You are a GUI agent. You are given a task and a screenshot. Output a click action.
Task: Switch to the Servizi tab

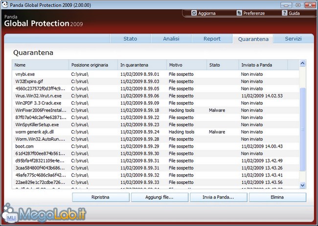(x=293, y=39)
